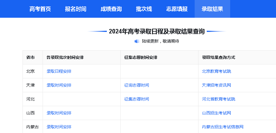
Task: Click the 各录取批次时间安排 column header
Action: click(65, 57)
